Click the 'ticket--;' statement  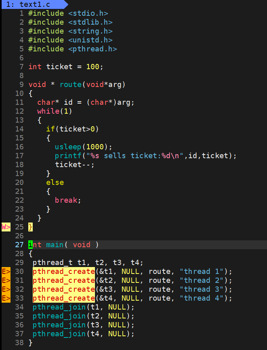75,165
